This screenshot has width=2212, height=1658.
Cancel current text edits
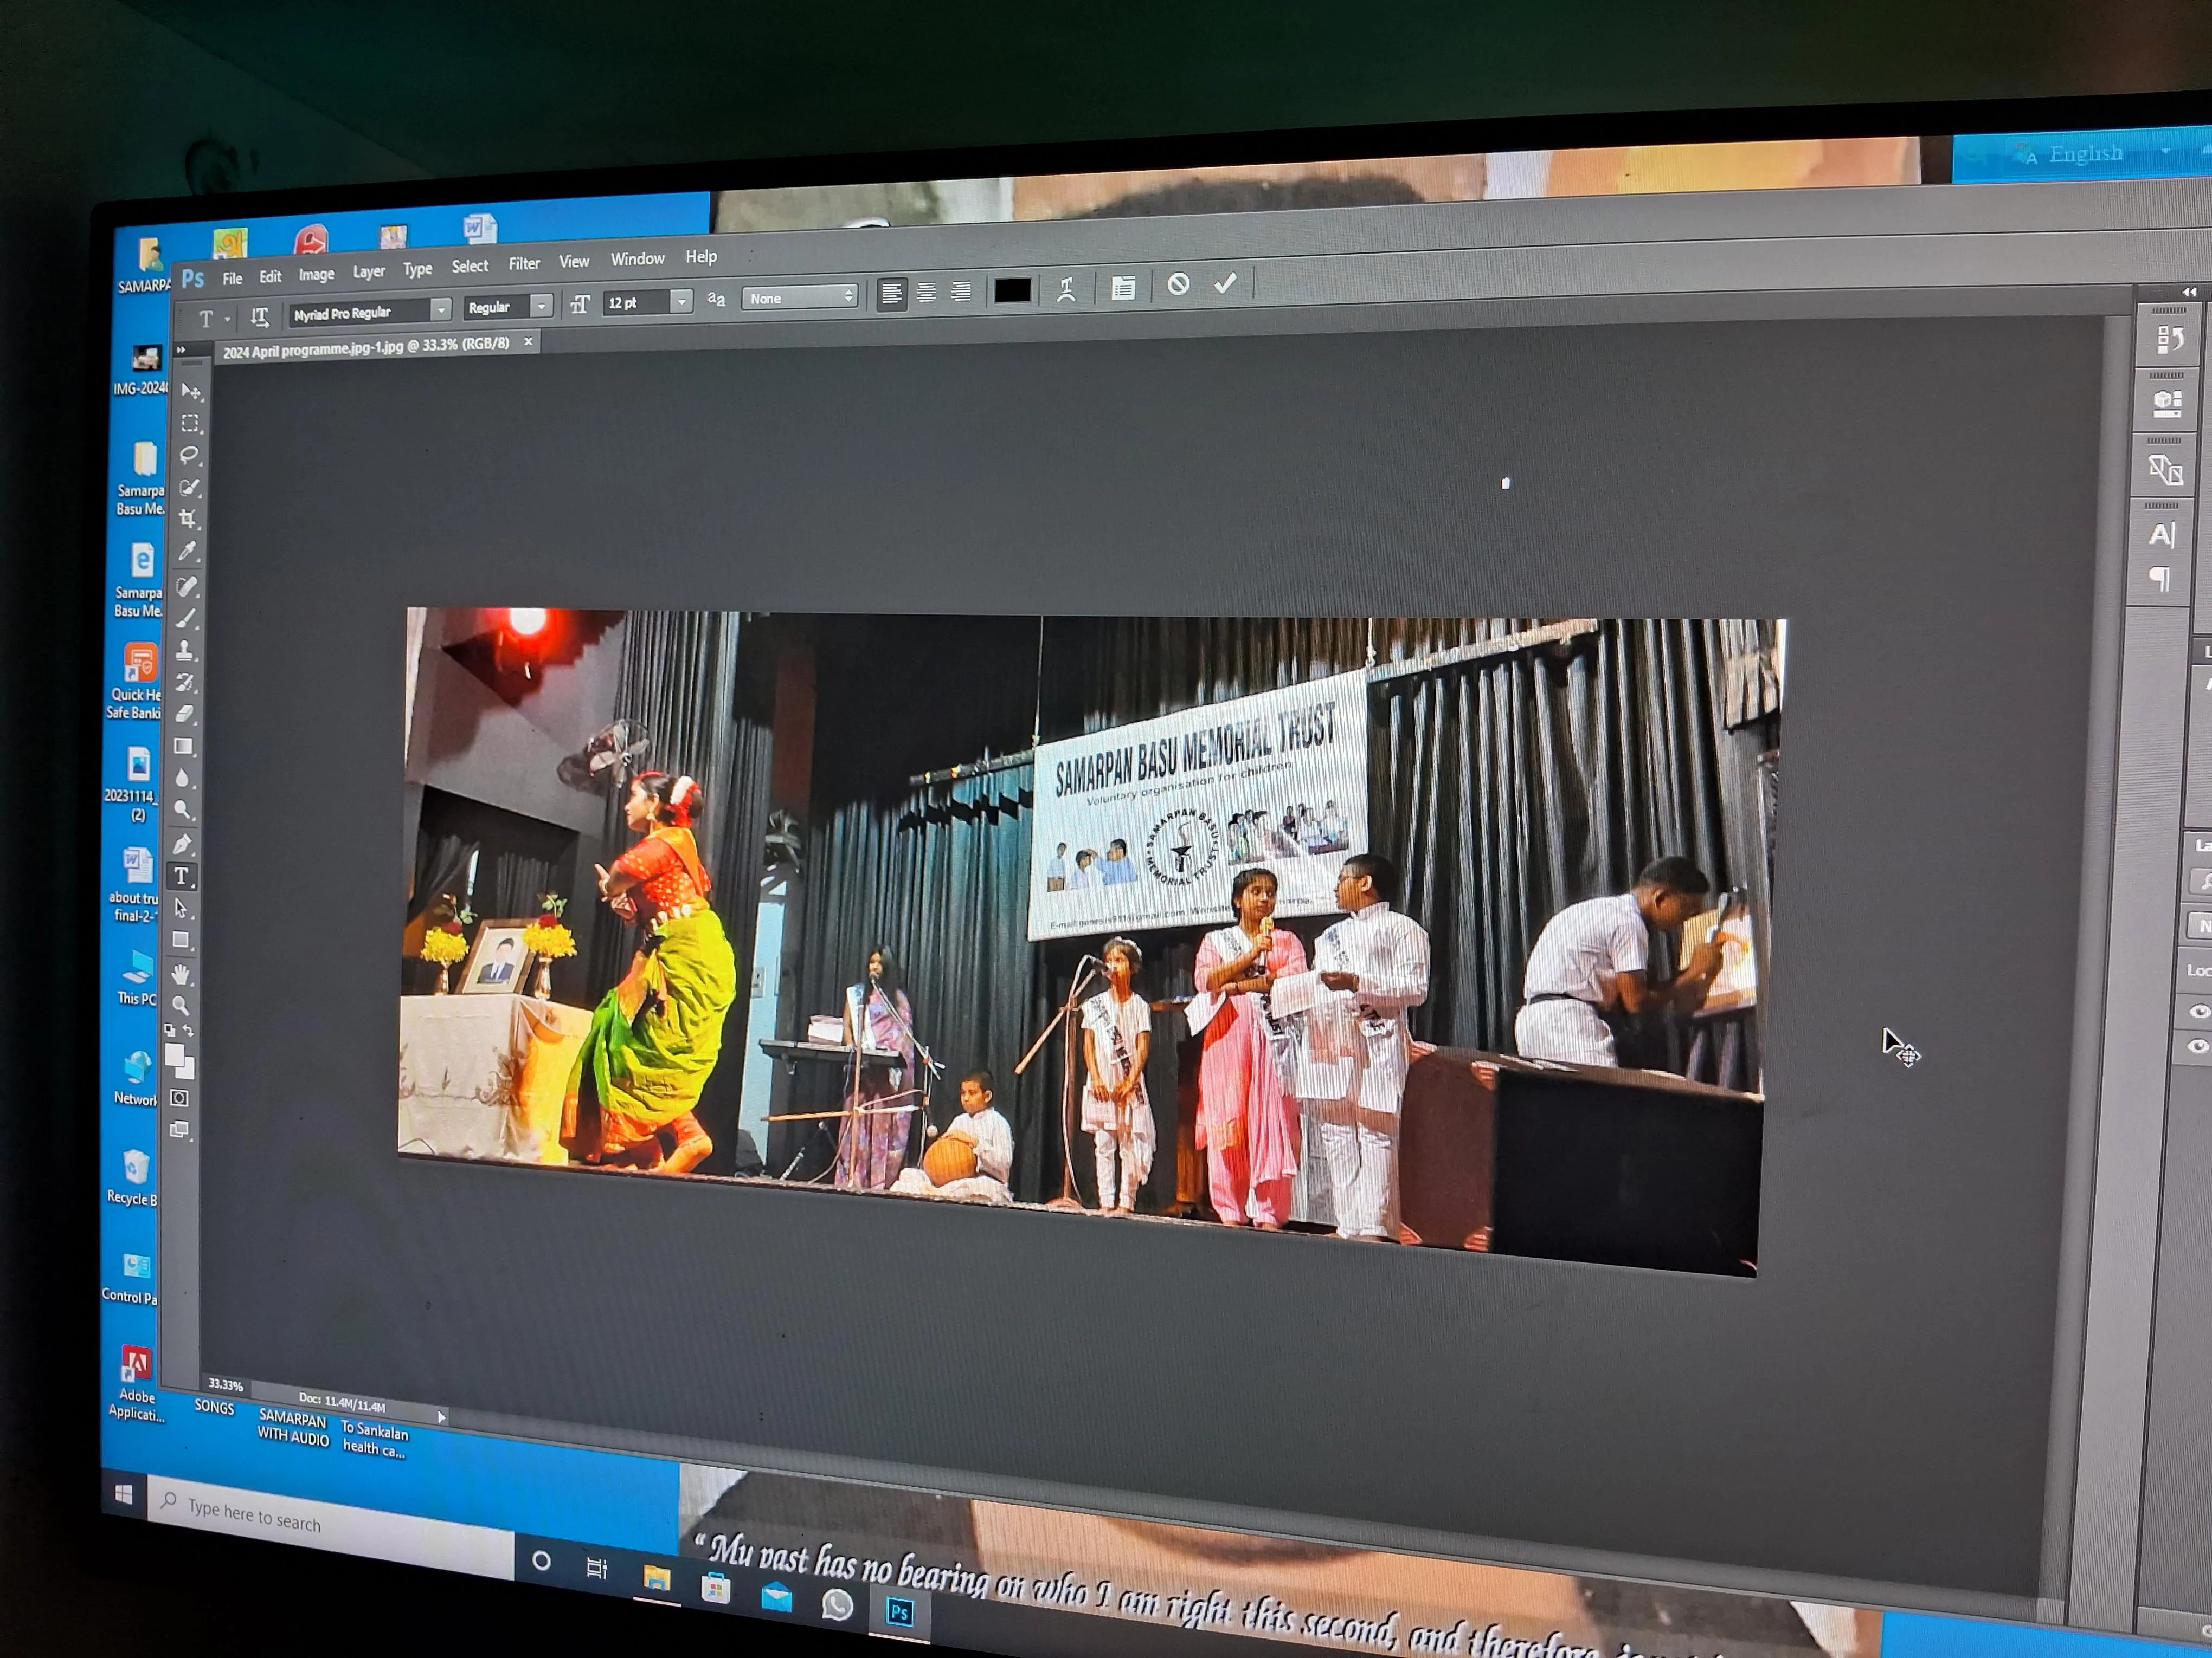(x=1178, y=285)
